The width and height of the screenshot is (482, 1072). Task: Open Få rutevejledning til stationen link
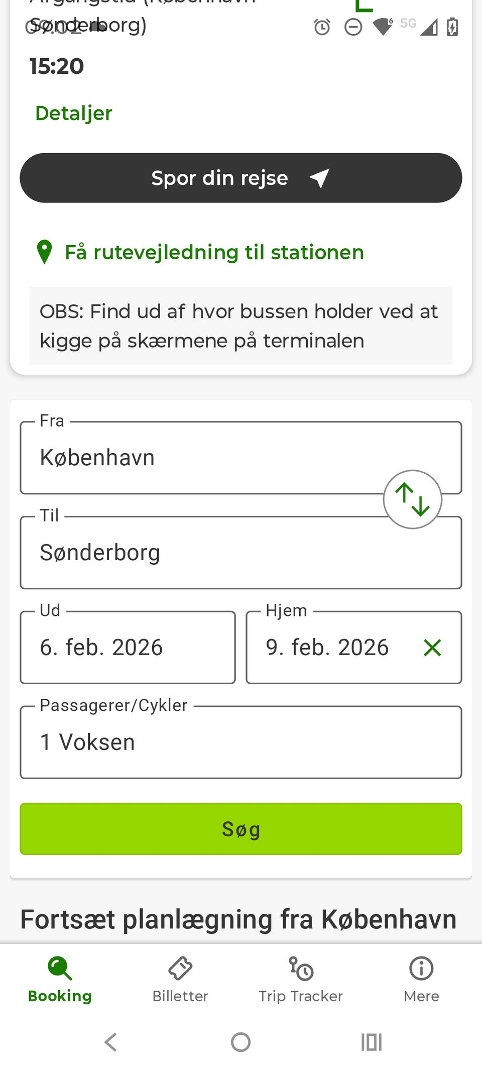point(214,252)
